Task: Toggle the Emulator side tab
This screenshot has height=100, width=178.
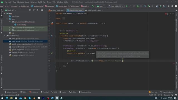Action: coord(176,66)
